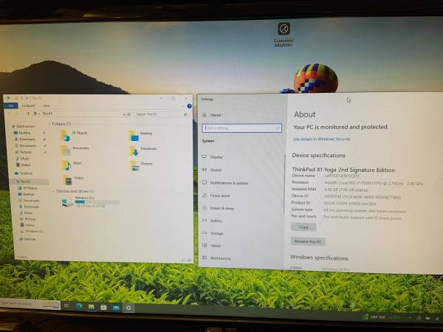Open the View ribbon tab
This screenshot has height=332, width=443.
pos(46,106)
